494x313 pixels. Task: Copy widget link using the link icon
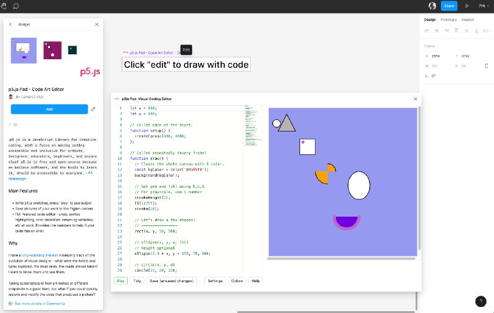93,109
